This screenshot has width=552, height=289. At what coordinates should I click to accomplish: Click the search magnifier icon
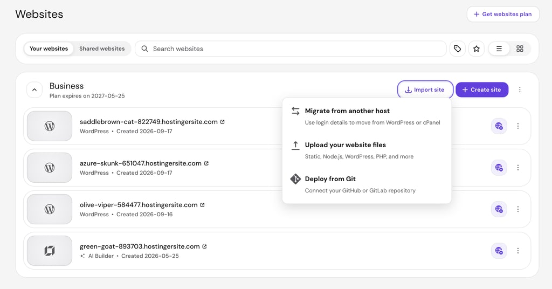[144, 49]
